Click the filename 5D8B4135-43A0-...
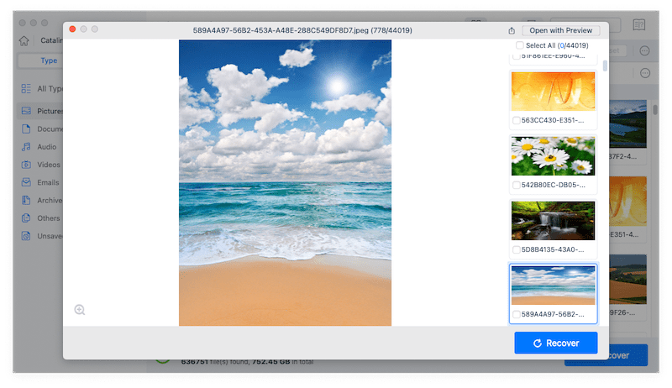The image size is (672, 388). [553, 249]
